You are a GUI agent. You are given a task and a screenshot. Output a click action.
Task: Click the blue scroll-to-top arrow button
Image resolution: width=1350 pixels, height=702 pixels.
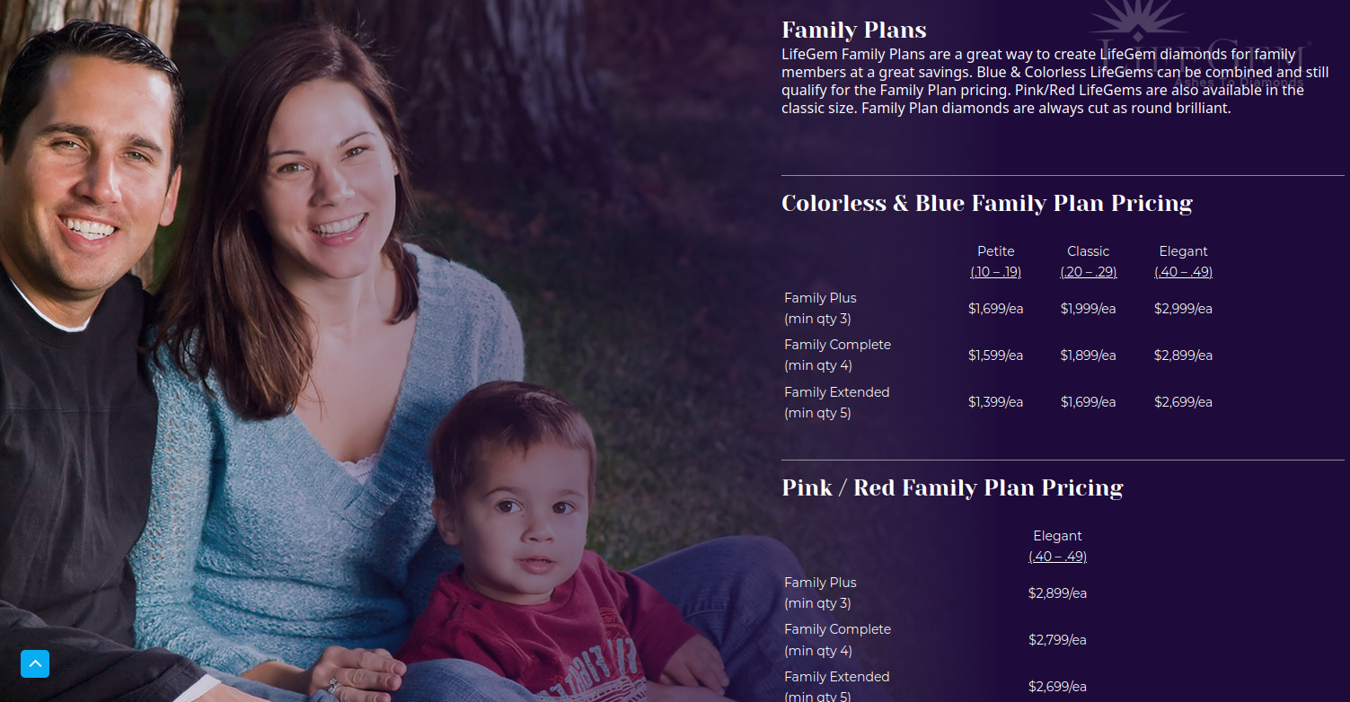(35, 663)
